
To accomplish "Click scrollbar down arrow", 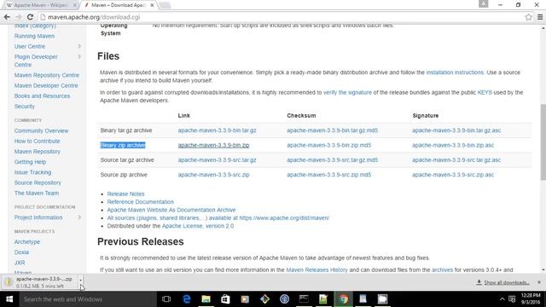I will (x=543, y=269).
